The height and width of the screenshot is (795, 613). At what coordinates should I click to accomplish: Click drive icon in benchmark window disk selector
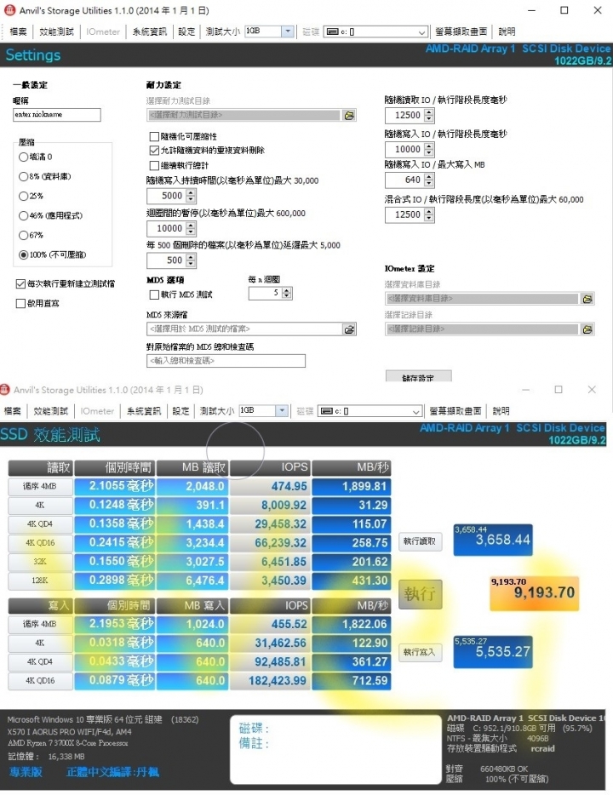point(327,411)
